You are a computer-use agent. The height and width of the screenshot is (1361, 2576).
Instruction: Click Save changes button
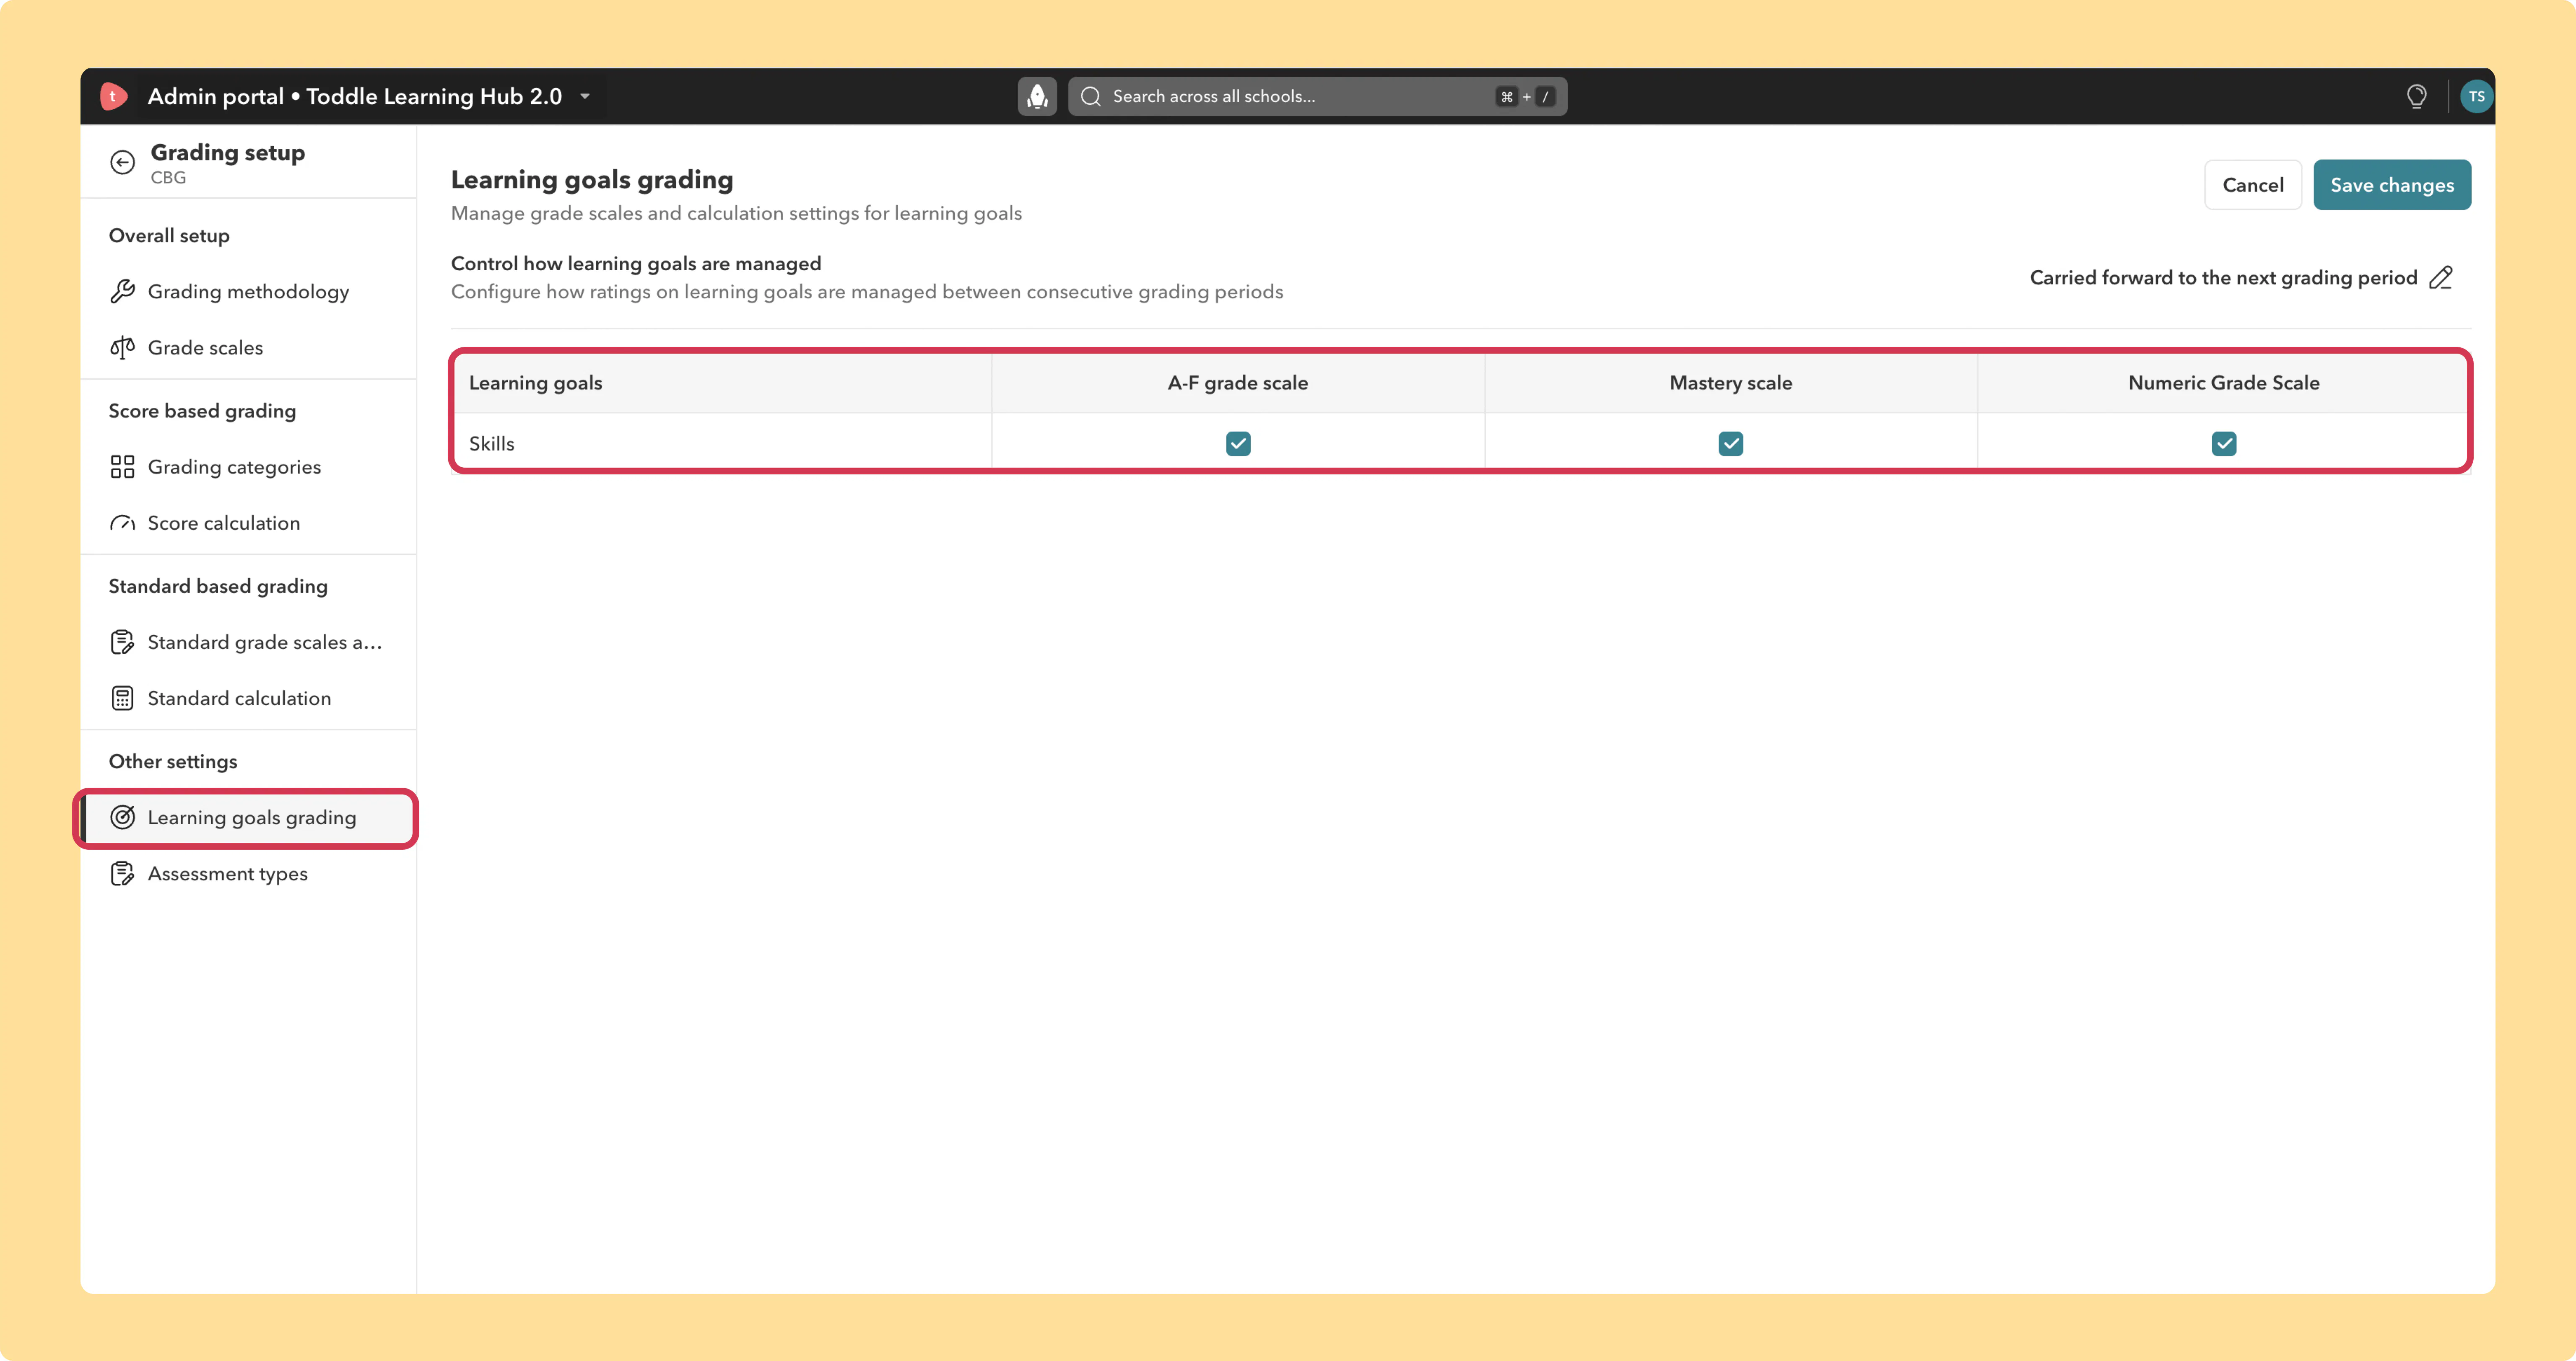[x=2392, y=185]
